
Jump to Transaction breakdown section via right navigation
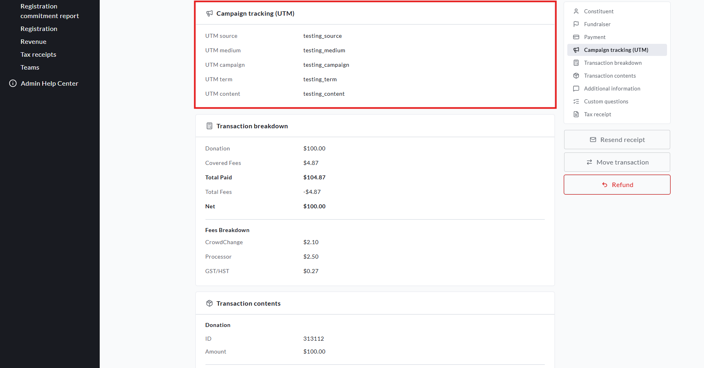point(617,63)
